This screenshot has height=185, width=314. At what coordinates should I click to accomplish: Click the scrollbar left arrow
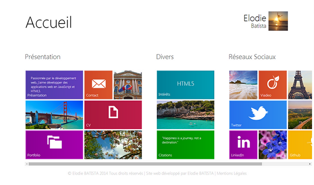tap(27, 164)
